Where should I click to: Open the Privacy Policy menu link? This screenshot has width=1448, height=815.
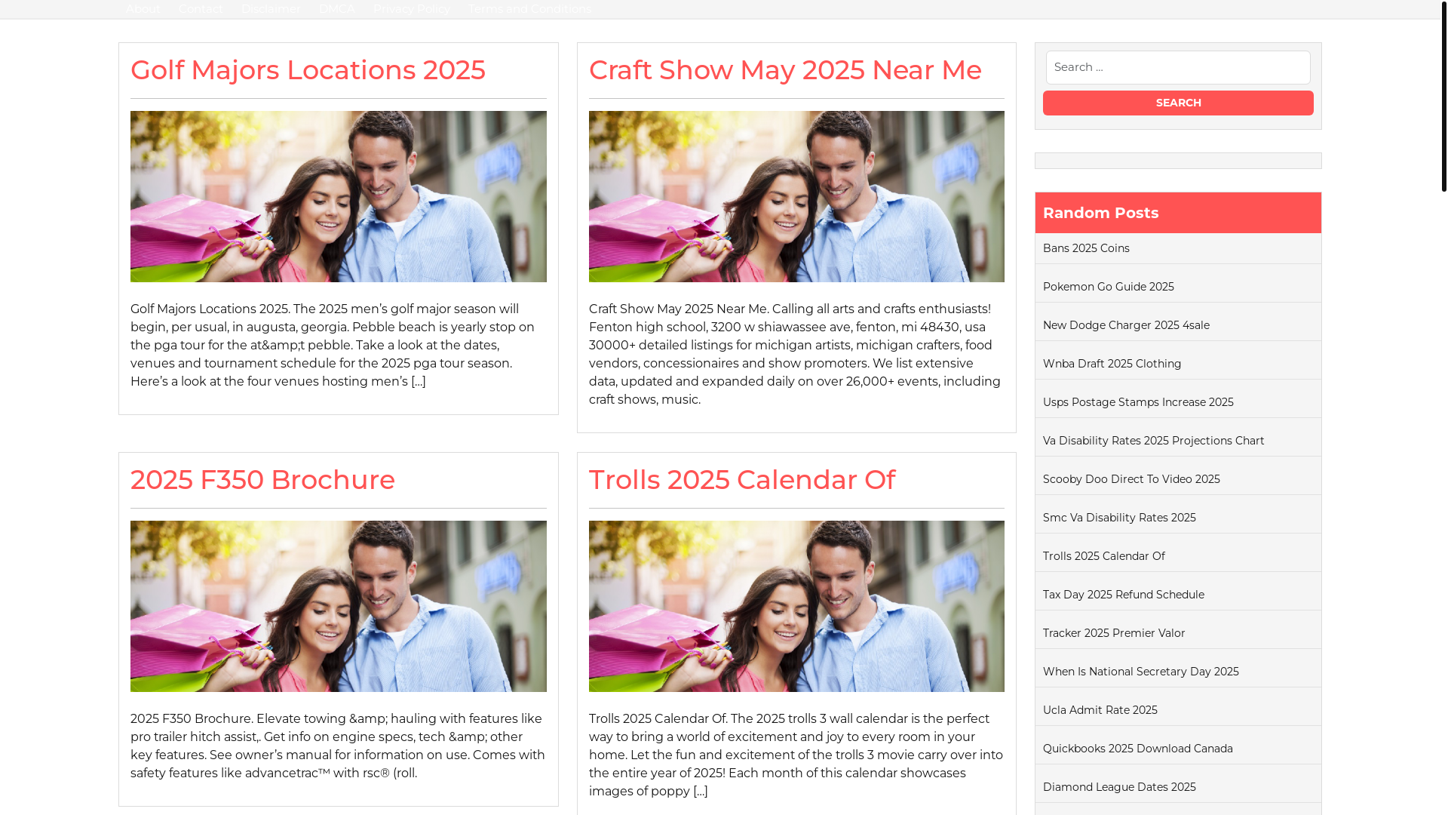[412, 9]
